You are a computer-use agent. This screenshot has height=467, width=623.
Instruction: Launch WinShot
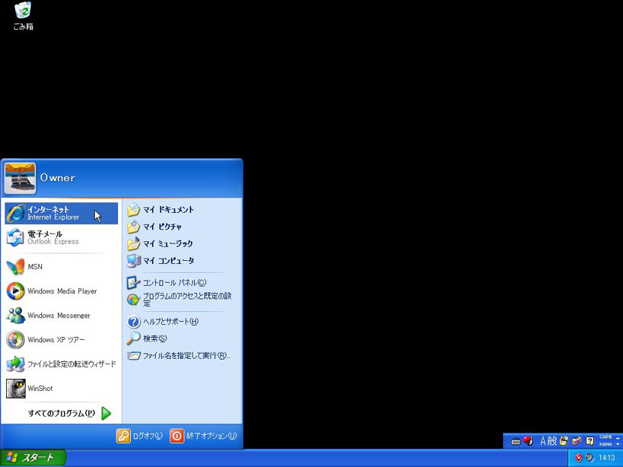(x=62, y=389)
